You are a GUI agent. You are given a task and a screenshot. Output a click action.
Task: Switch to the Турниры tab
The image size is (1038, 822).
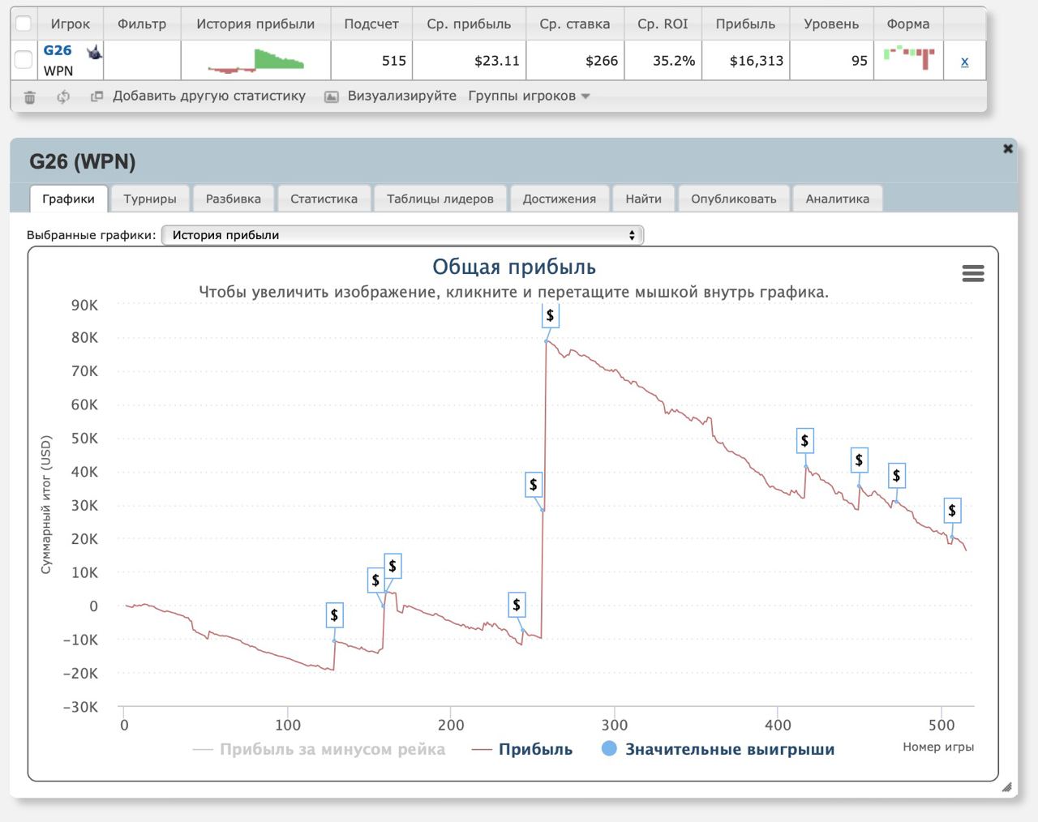150,199
